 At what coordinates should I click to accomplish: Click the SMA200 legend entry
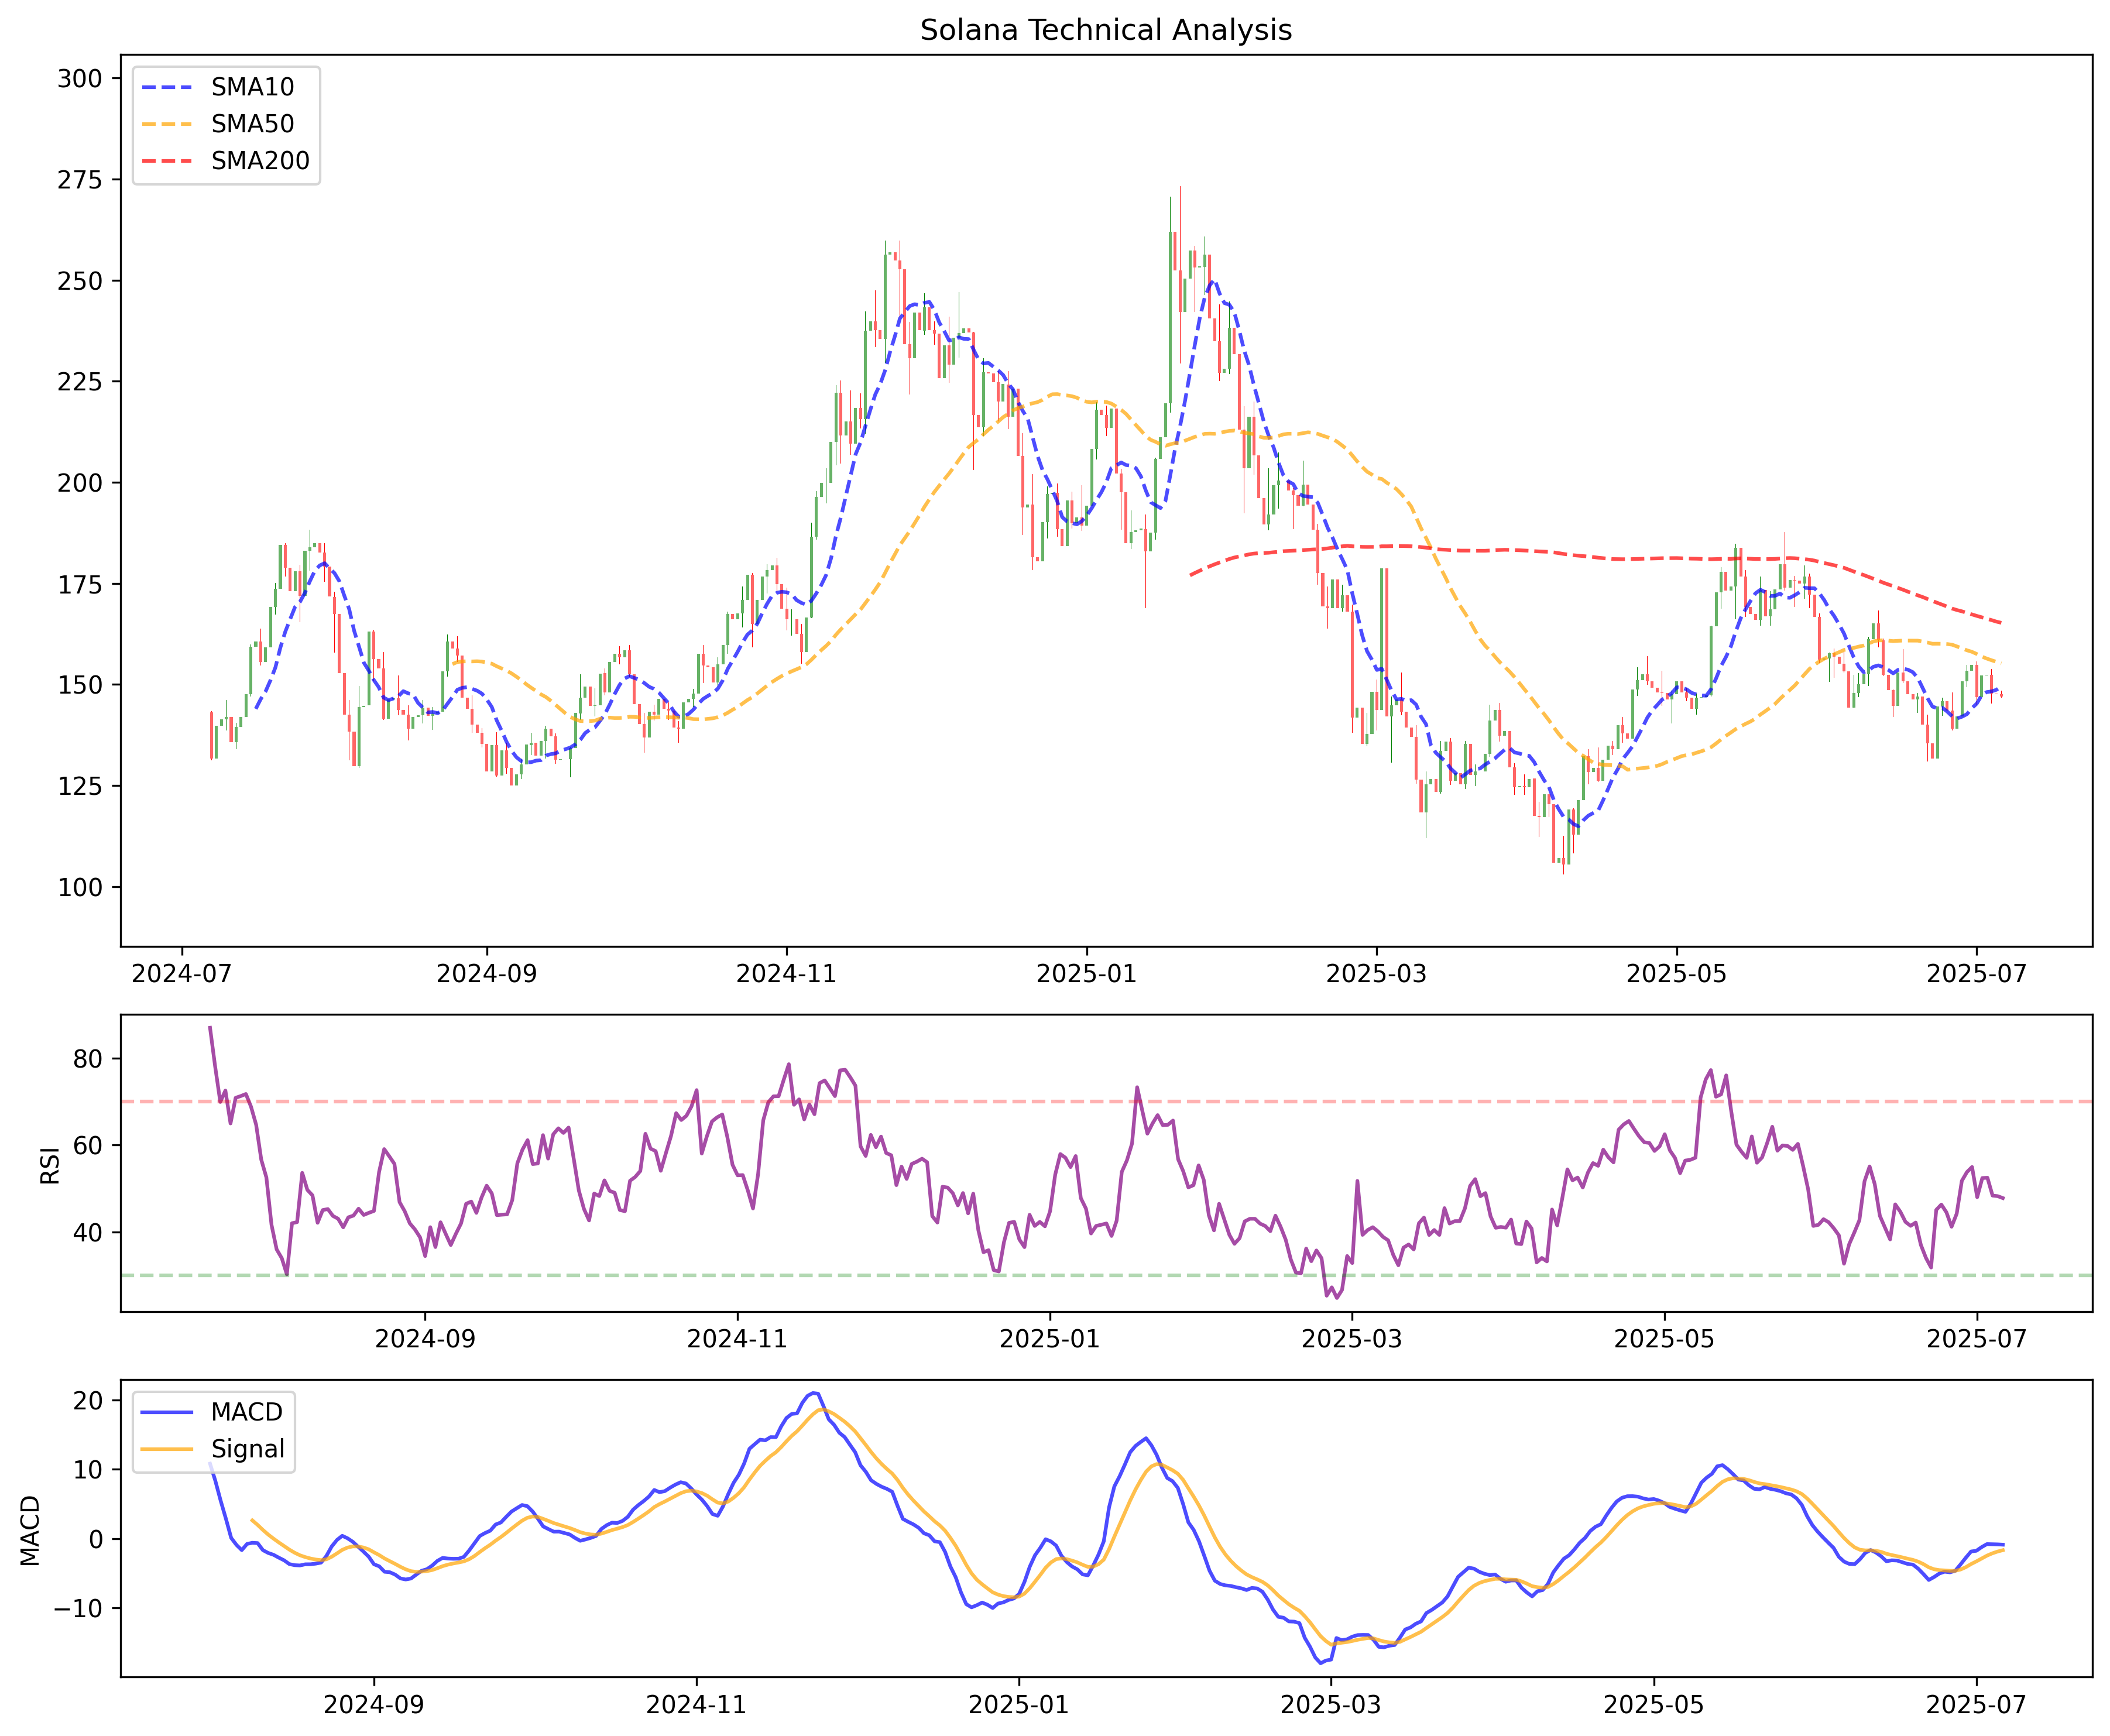(260, 161)
